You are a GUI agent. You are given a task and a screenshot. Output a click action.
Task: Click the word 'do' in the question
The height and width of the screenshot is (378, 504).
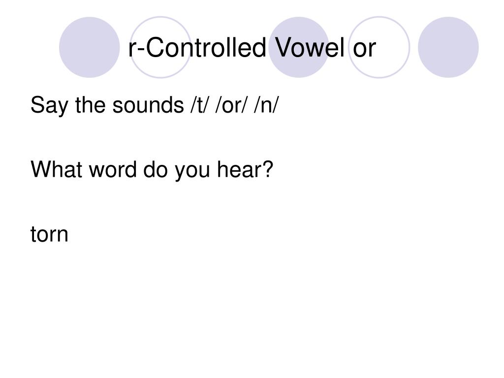coord(156,169)
